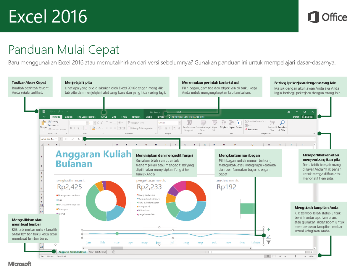The image size is (355, 274).
Task: Expand the Salin (Copy) dropdown
Action: tap(58, 125)
